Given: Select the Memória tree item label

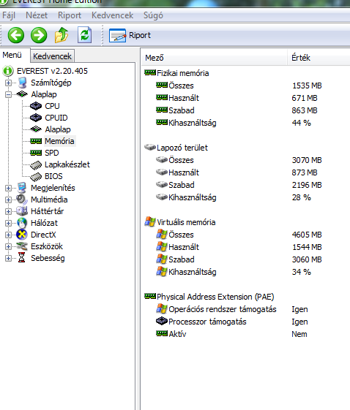Looking at the screenshot, I should tap(59, 141).
